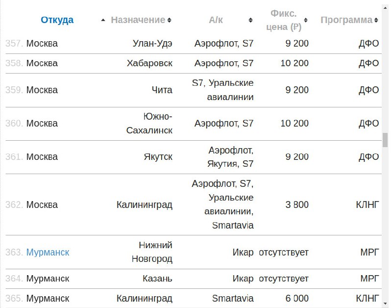
Task: Click the Якутск destination cell in row 361
Action: pyautogui.click(x=158, y=157)
